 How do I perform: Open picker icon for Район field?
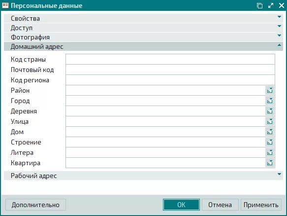pos(270,90)
